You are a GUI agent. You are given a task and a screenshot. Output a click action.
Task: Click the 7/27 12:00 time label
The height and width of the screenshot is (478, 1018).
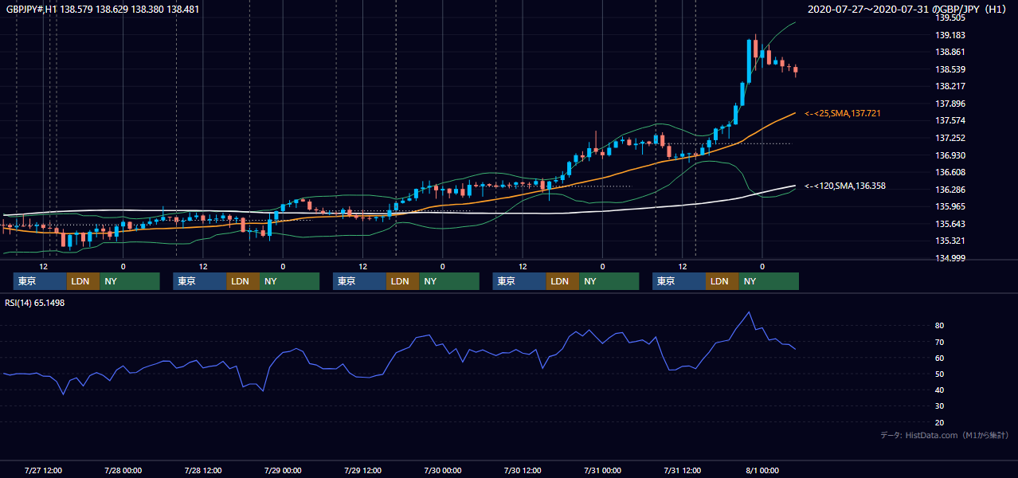43,470
